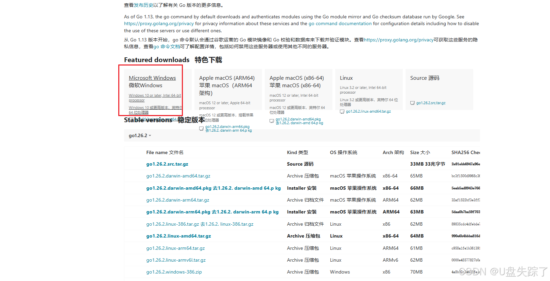The width and height of the screenshot is (550, 281).
Task: Download go1.26.2.linux-amd64.tar.gz from Linux card
Action: pos(368,111)
